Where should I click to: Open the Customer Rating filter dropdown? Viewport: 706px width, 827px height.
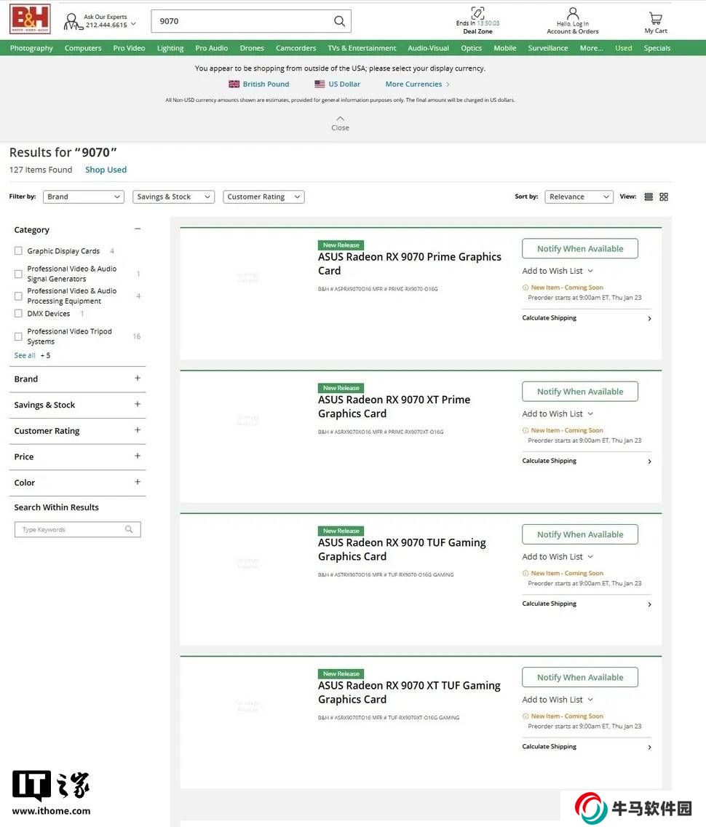coord(263,197)
